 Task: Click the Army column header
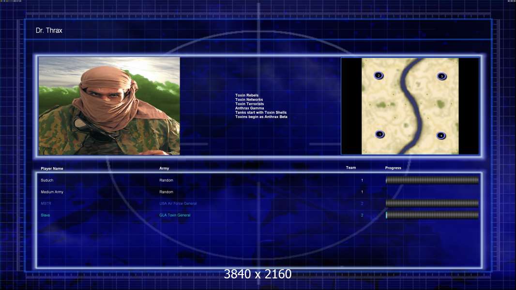click(164, 168)
